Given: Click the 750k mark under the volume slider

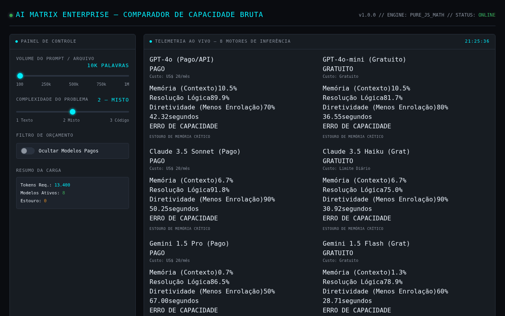Looking at the screenshot, I should coord(101,84).
